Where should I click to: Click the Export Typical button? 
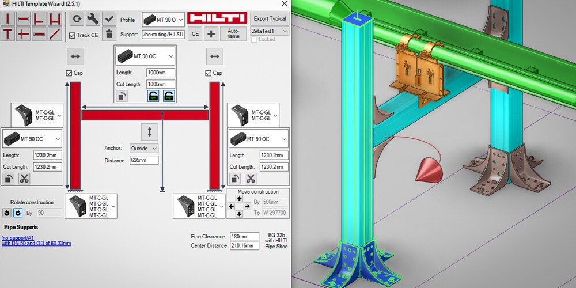(x=270, y=19)
